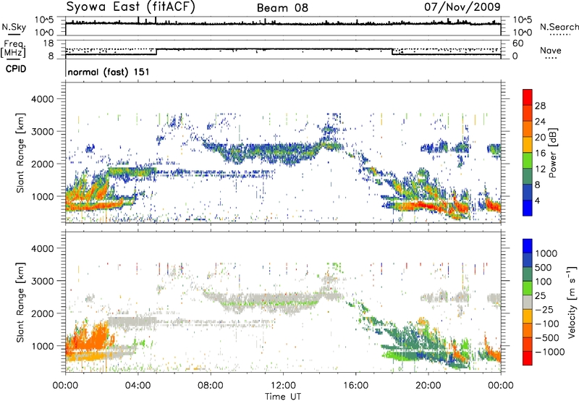
Task: Click the '28' tick on the power scale
Action: pos(540,106)
